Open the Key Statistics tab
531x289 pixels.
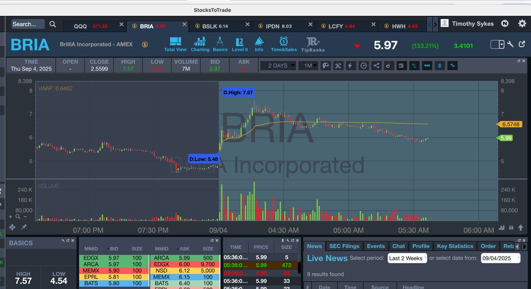(x=455, y=246)
